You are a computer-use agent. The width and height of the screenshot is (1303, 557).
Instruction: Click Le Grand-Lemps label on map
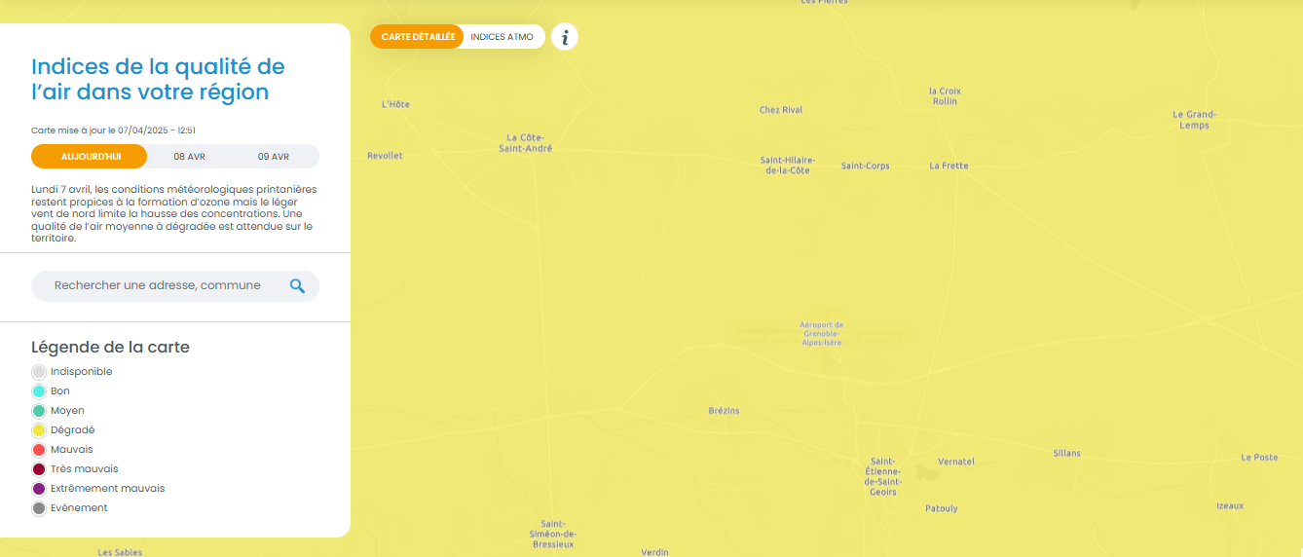[1194, 120]
